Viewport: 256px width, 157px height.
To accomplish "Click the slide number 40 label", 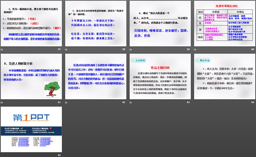I will [253, 49].
